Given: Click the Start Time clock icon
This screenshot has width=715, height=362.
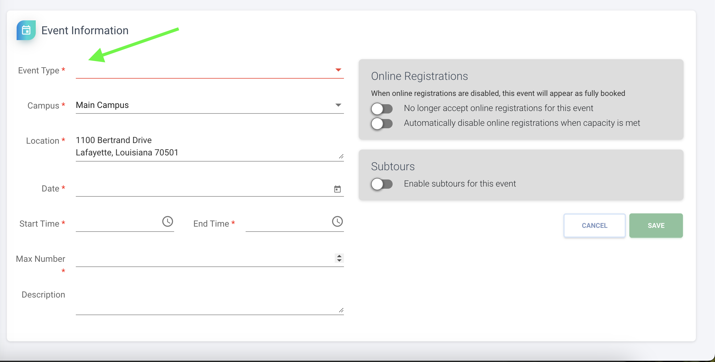Looking at the screenshot, I should (168, 221).
